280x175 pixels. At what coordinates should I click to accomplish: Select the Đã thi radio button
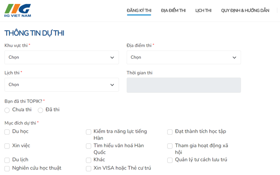(40, 110)
